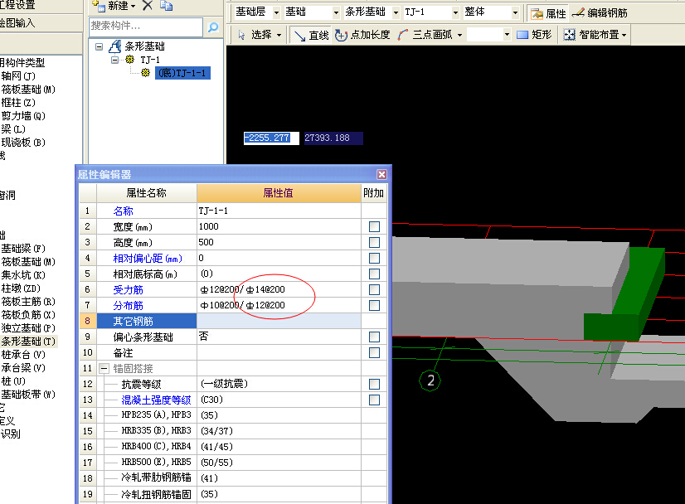Select 剪力墙(Q) component type
The height and width of the screenshot is (504, 685).
point(23,116)
